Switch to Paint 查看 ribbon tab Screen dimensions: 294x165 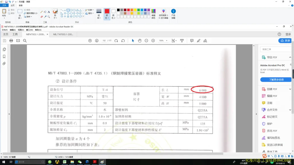[21, 5]
